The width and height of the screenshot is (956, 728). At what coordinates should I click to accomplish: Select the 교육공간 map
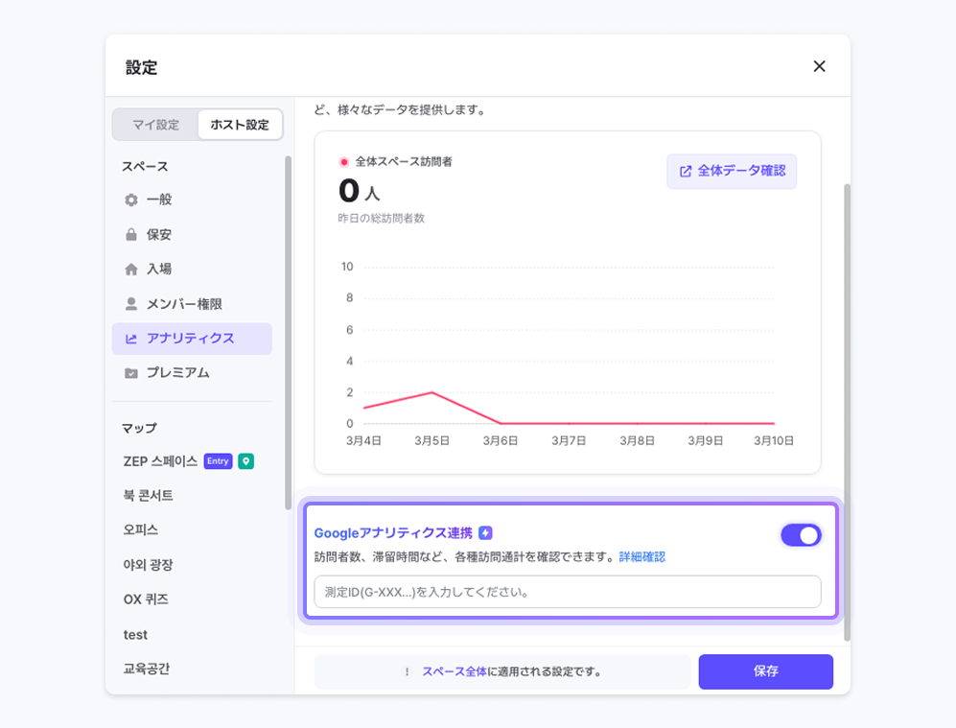(x=147, y=669)
